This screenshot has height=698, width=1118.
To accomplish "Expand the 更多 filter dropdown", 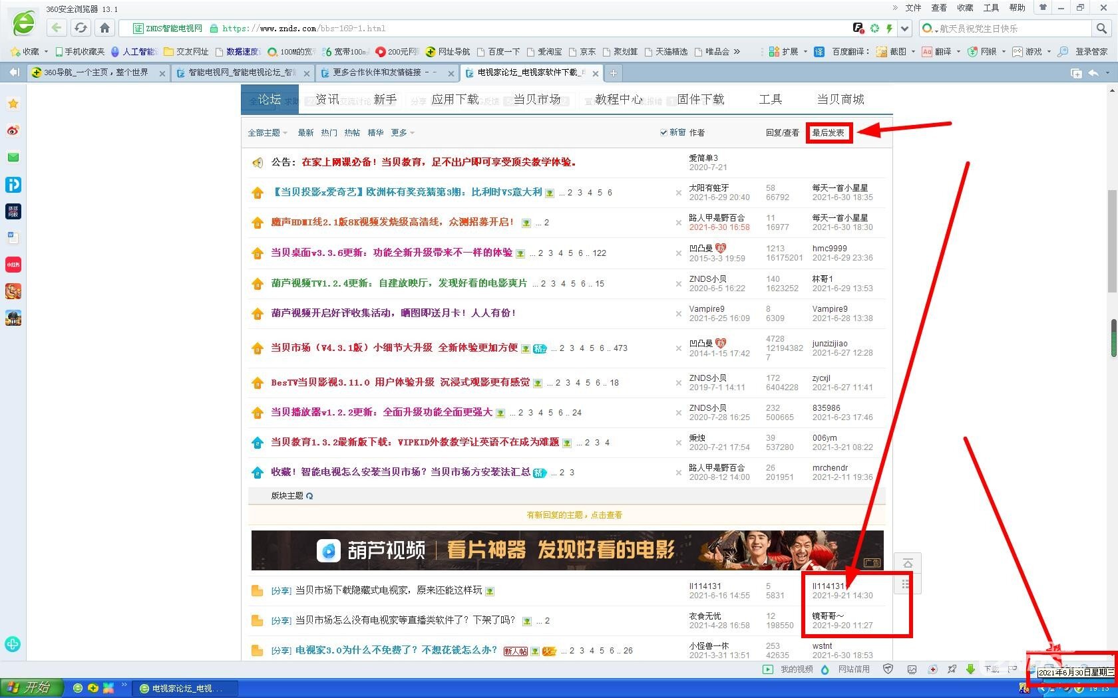I will tap(403, 133).
